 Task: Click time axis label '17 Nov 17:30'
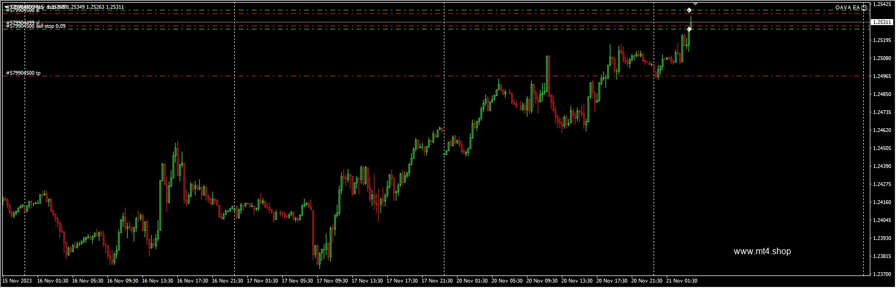[402, 281]
